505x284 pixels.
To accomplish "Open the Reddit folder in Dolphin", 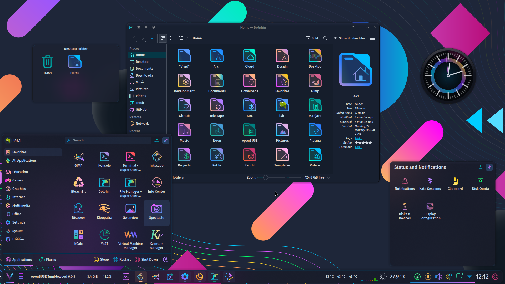I will [250, 158].
